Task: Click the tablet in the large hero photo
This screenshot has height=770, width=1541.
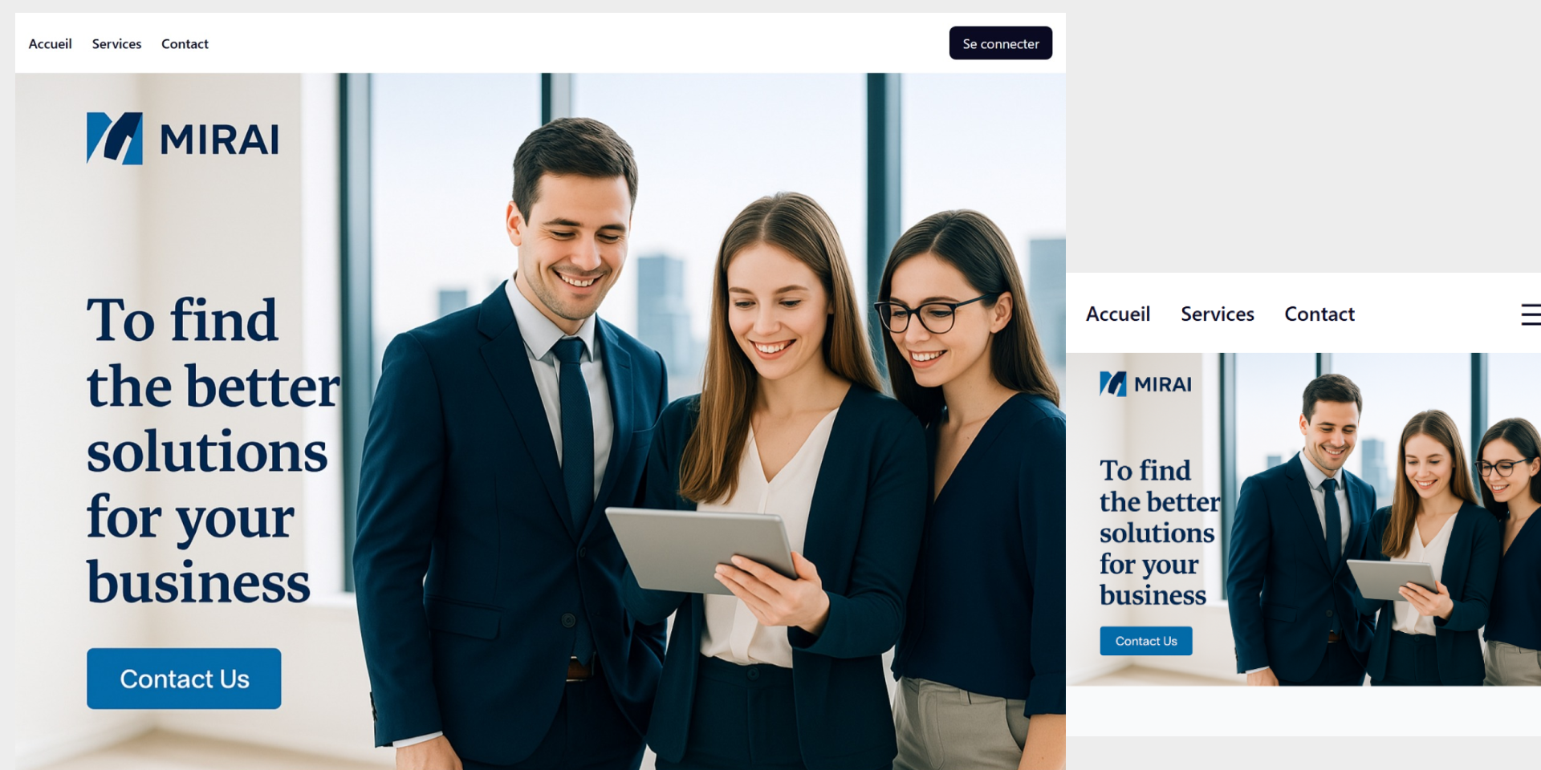Action: (698, 549)
